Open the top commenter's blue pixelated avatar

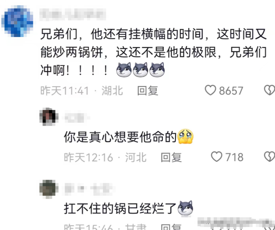(17, 21)
